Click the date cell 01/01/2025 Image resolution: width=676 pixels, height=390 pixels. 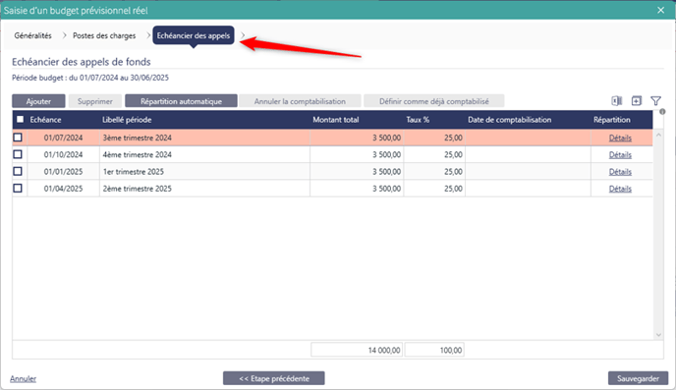tap(63, 172)
